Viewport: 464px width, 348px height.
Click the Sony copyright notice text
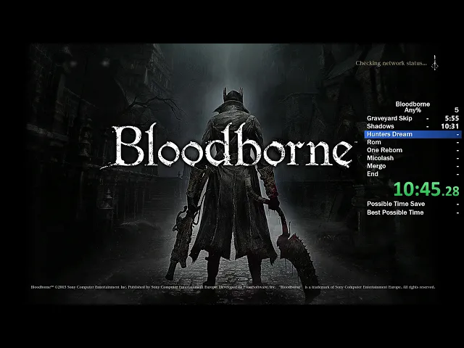[x=233, y=287]
